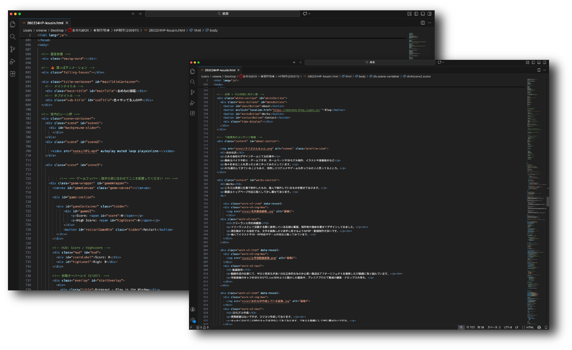Expand the div#scene2.scene breadcrumb
This screenshot has width=572, height=350.
[x=418, y=76]
